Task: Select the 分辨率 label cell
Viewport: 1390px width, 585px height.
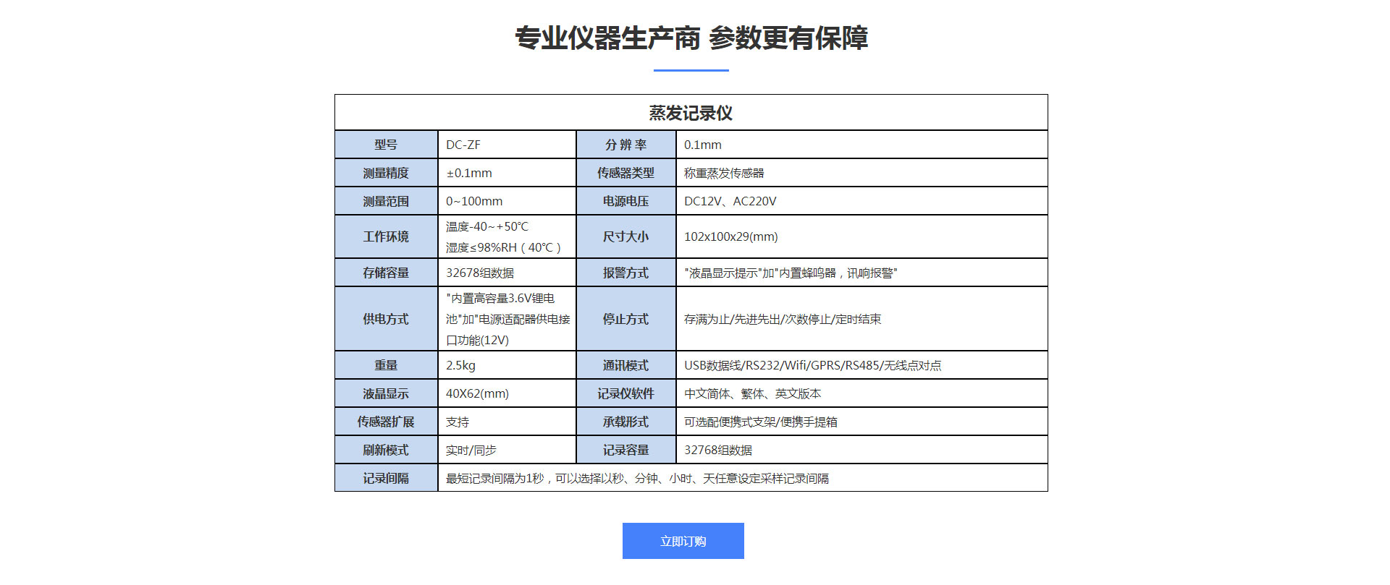Action: (625, 145)
